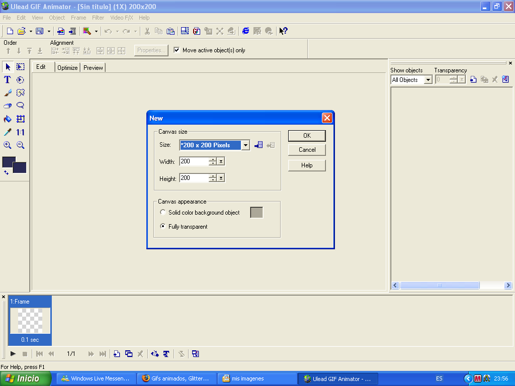Open the File menu
Viewport: 515px width, 386px height.
point(7,18)
